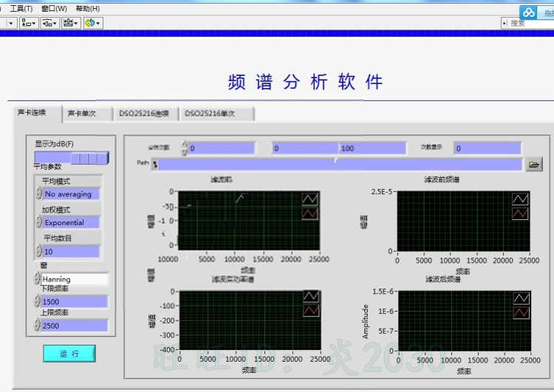Click the 平均数目 field showing 10
This screenshot has width=554, height=392.
71,252
